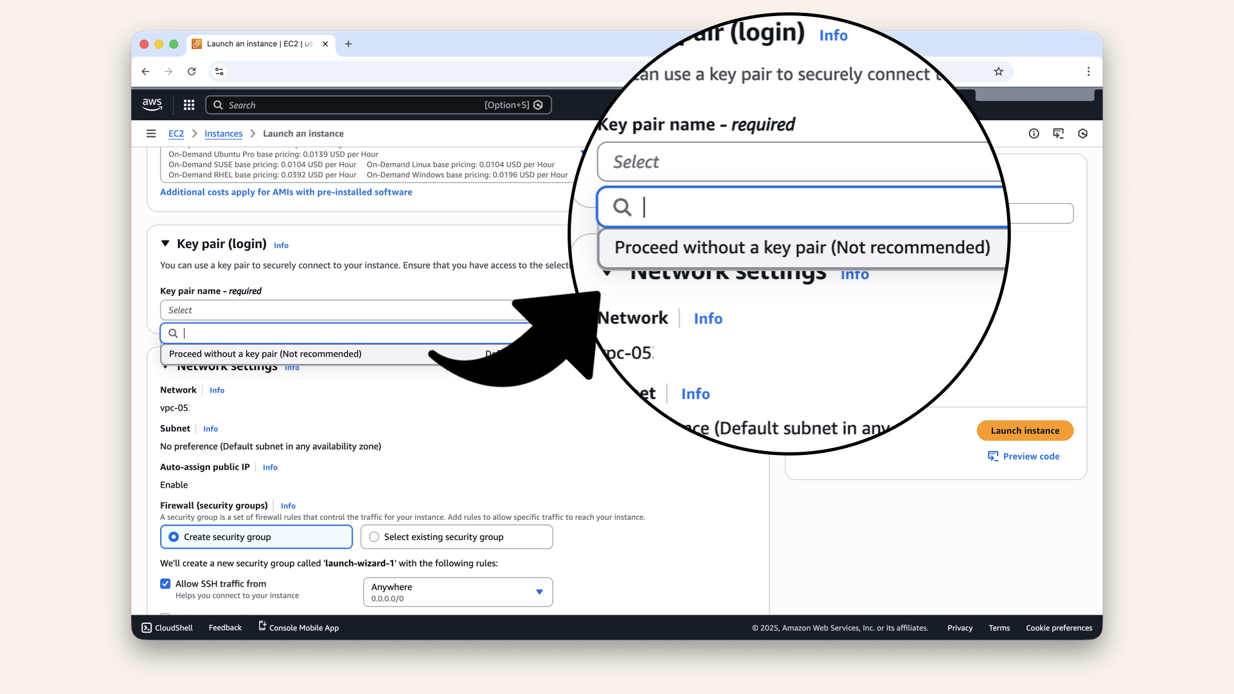Click Feedback in the bottom bar

224,627
